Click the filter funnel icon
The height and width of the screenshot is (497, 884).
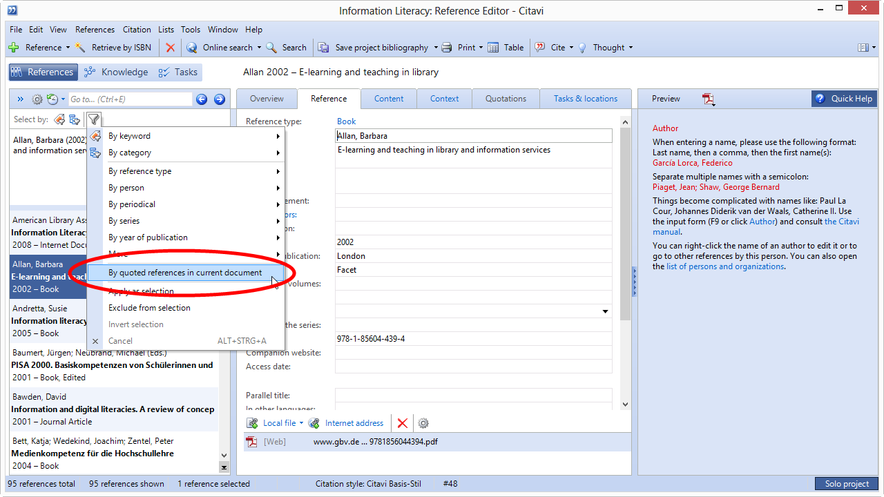93,119
